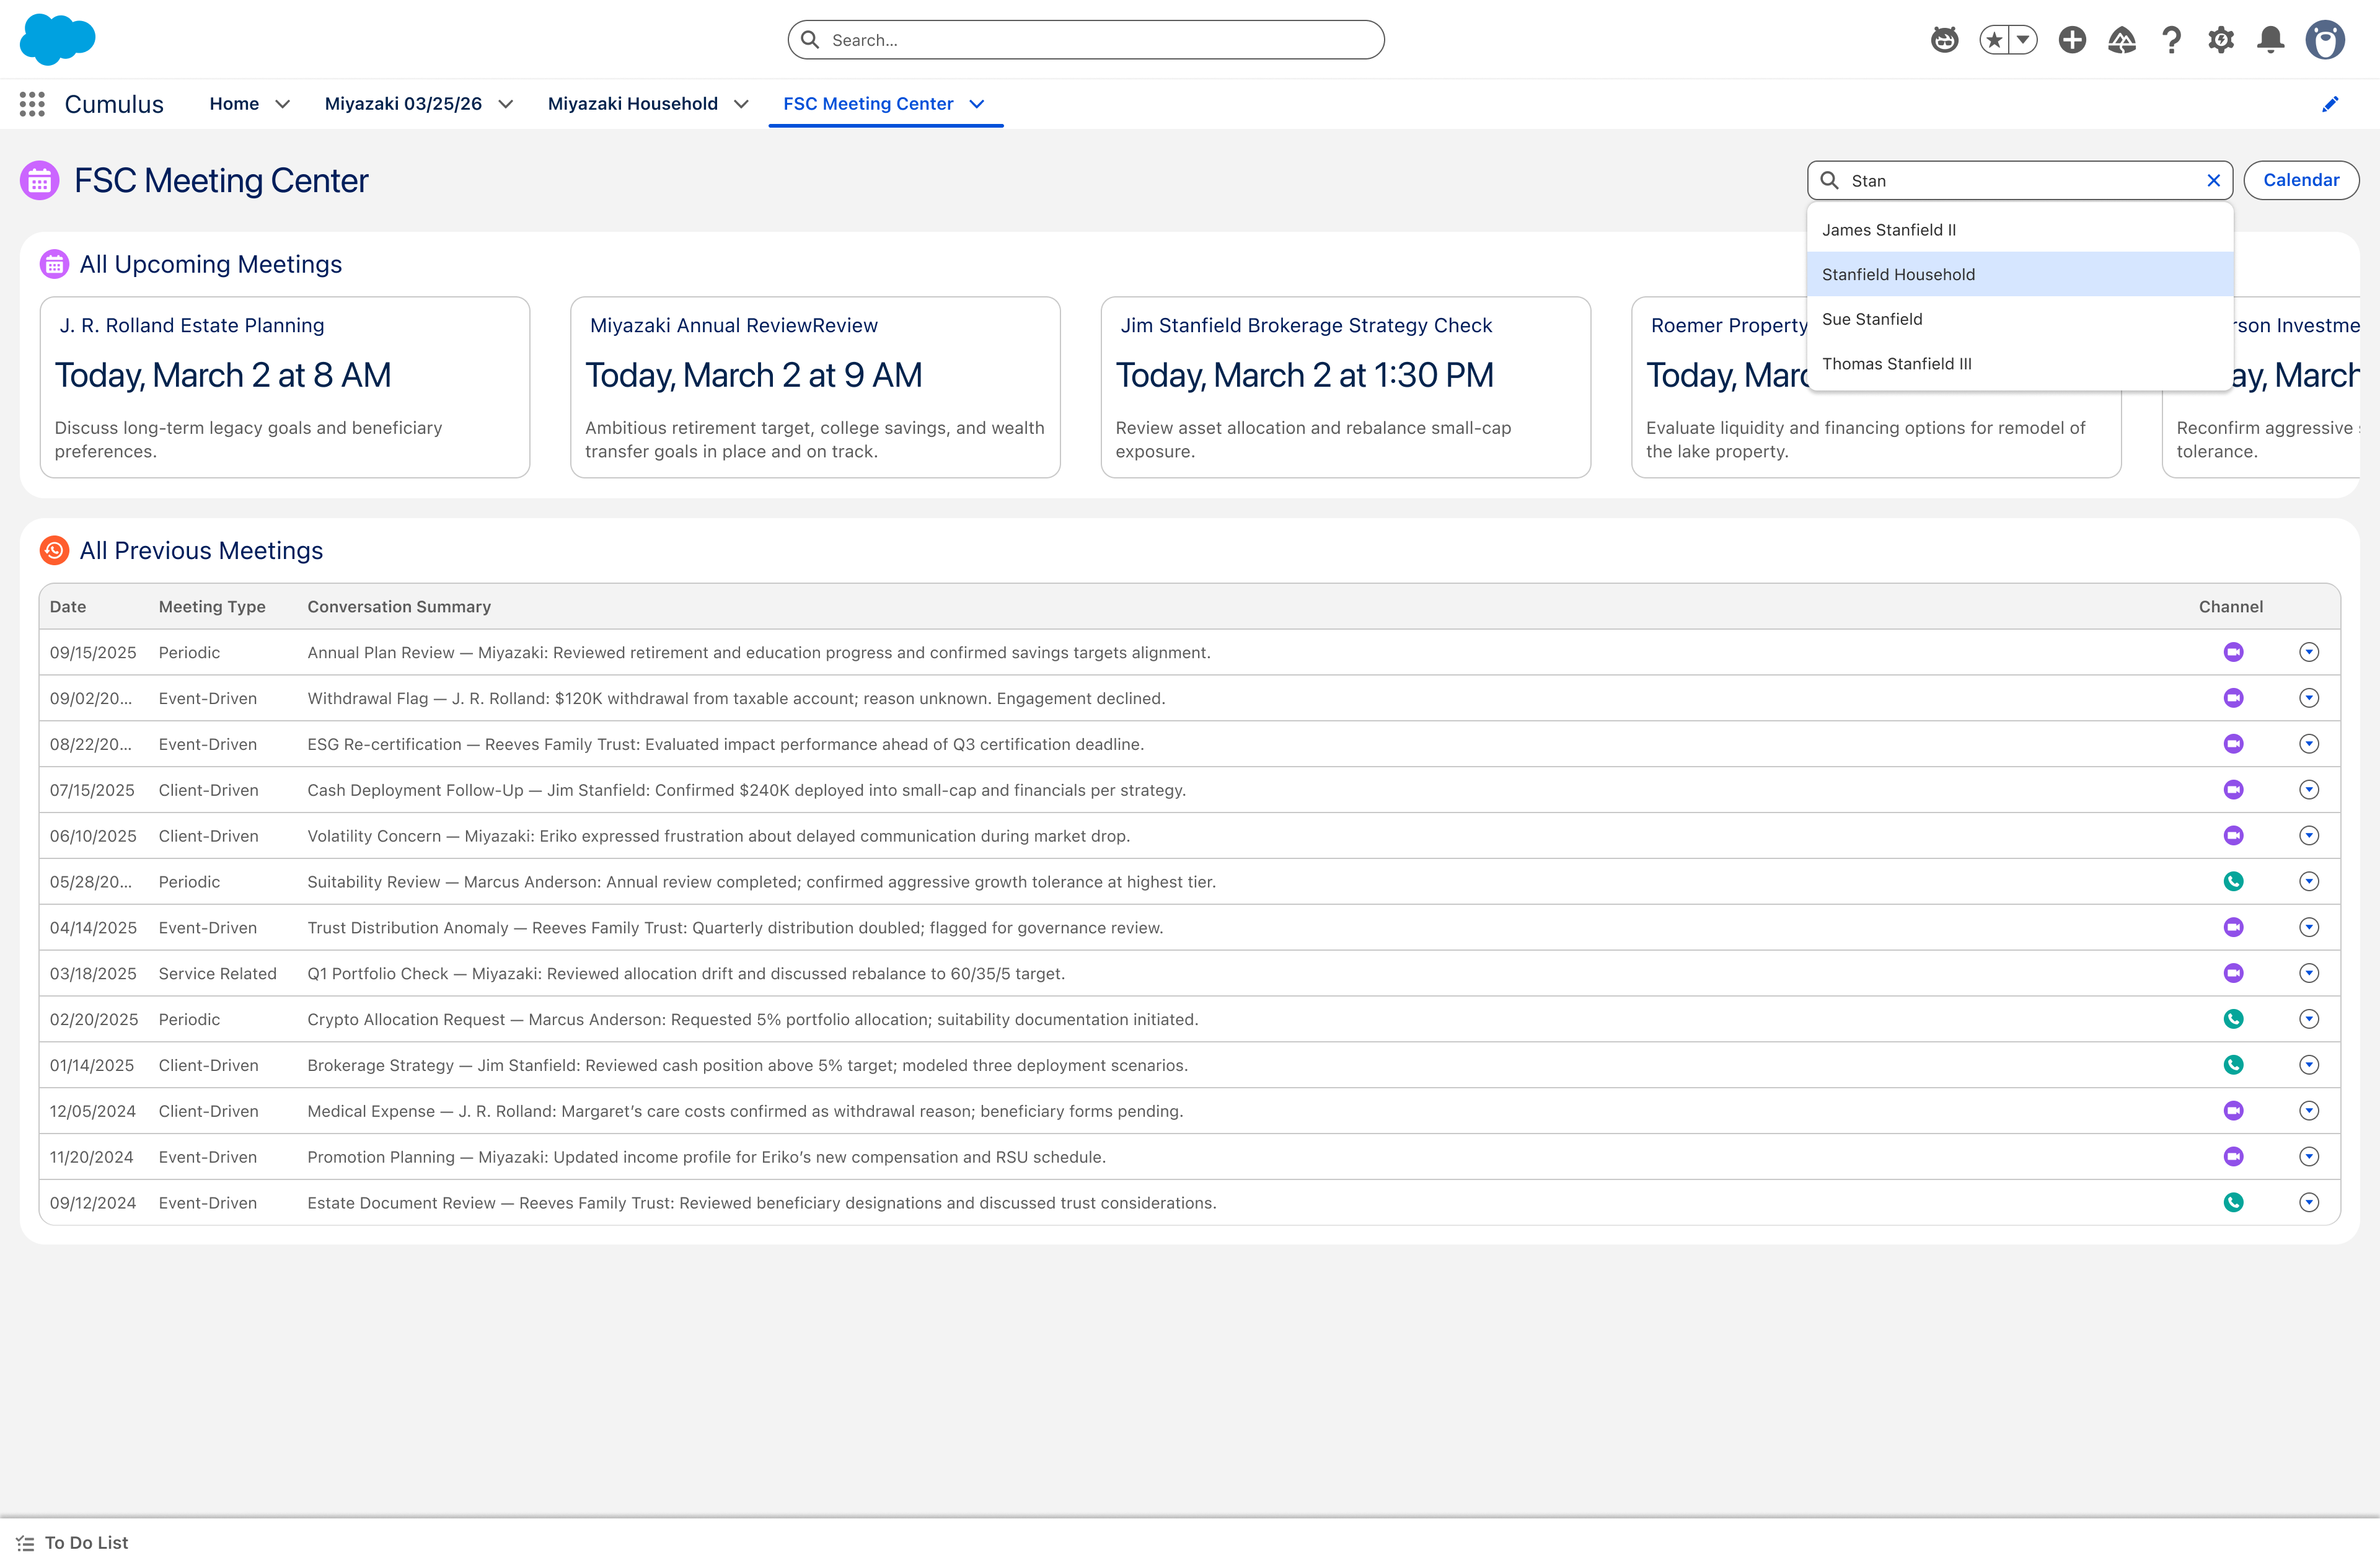
Task: Open the J. R. Rolland Estate Planning meeting
Action: click(x=285, y=387)
